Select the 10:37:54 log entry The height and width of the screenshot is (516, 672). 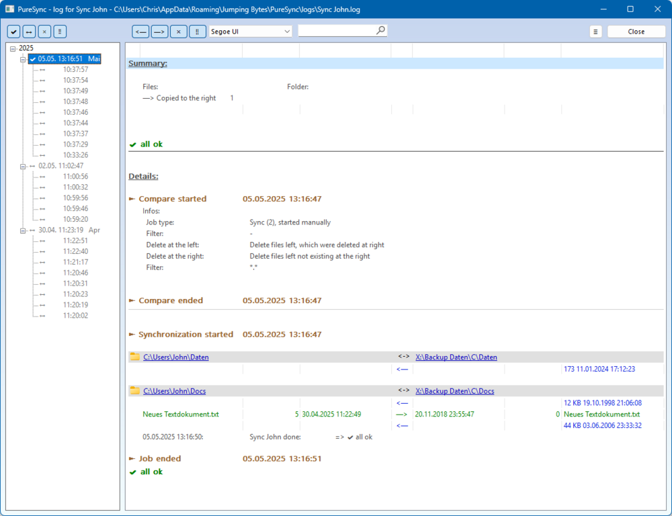75,80
